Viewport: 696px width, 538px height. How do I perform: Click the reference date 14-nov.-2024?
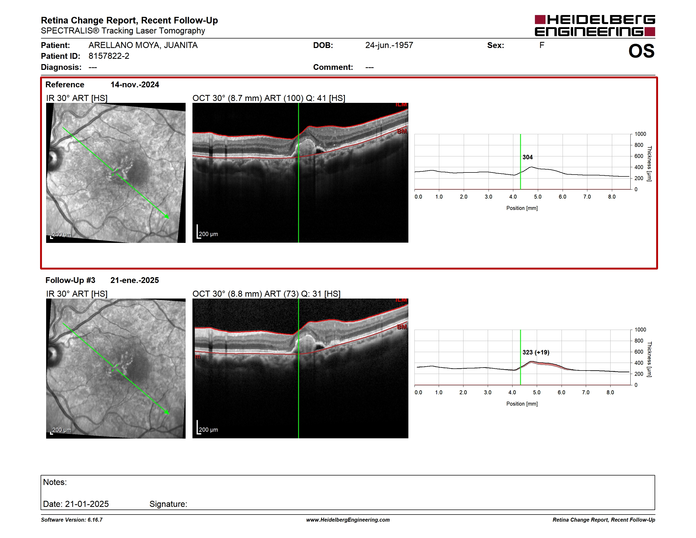135,84
